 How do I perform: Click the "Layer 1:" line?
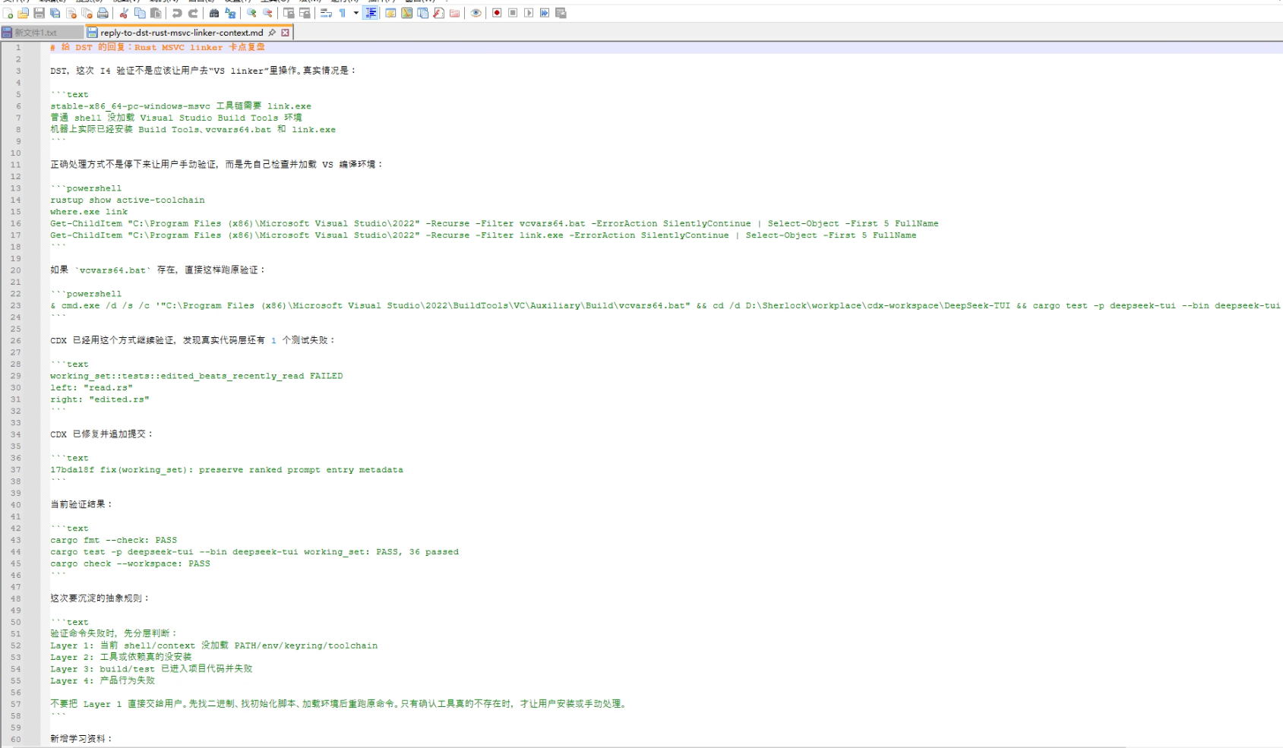[213, 646]
